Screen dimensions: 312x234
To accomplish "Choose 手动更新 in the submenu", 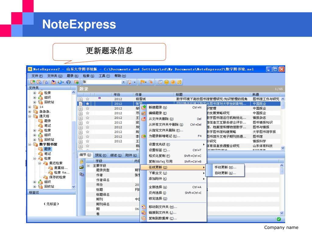I will coord(225,167).
